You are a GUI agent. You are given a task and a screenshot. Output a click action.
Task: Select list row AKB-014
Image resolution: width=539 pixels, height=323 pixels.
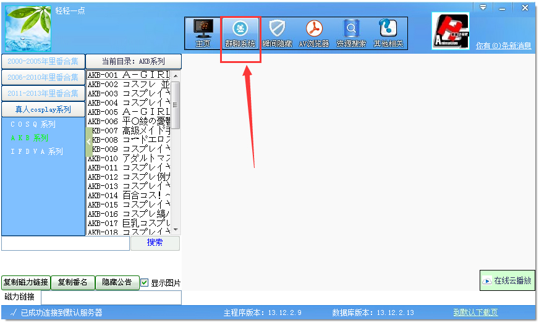[129, 196]
